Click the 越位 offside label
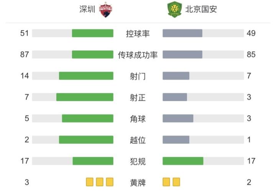Screen dimensions: 276x192 coord(138,140)
